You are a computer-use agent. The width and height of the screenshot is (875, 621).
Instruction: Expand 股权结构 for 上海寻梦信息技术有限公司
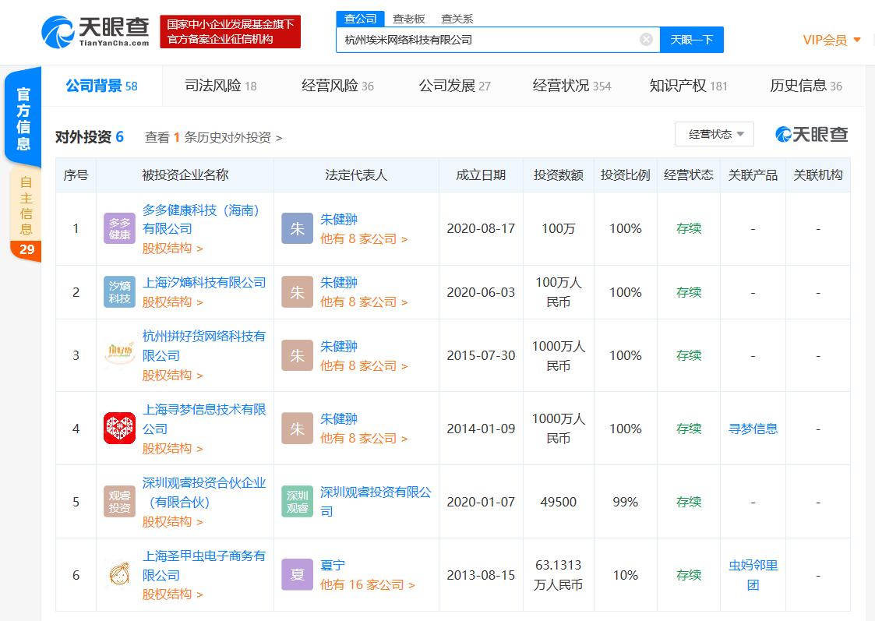pos(172,448)
